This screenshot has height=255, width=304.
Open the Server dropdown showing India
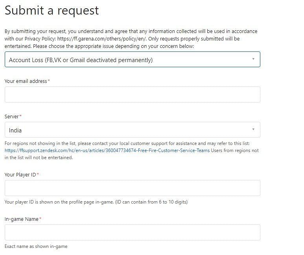click(126, 130)
